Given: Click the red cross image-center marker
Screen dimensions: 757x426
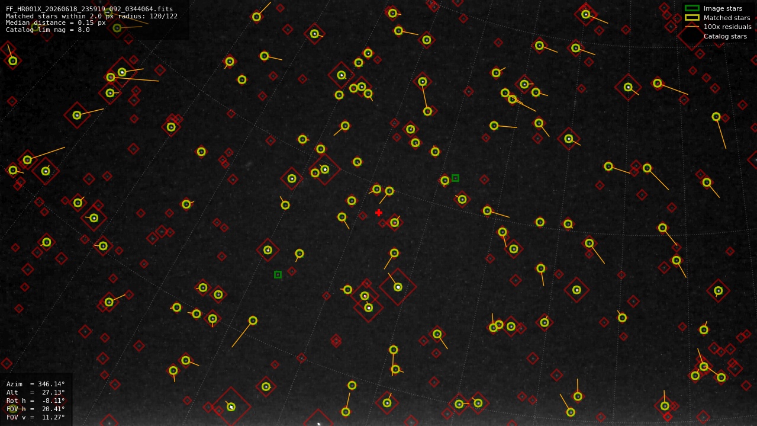Looking at the screenshot, I should [x=379, y=213].
